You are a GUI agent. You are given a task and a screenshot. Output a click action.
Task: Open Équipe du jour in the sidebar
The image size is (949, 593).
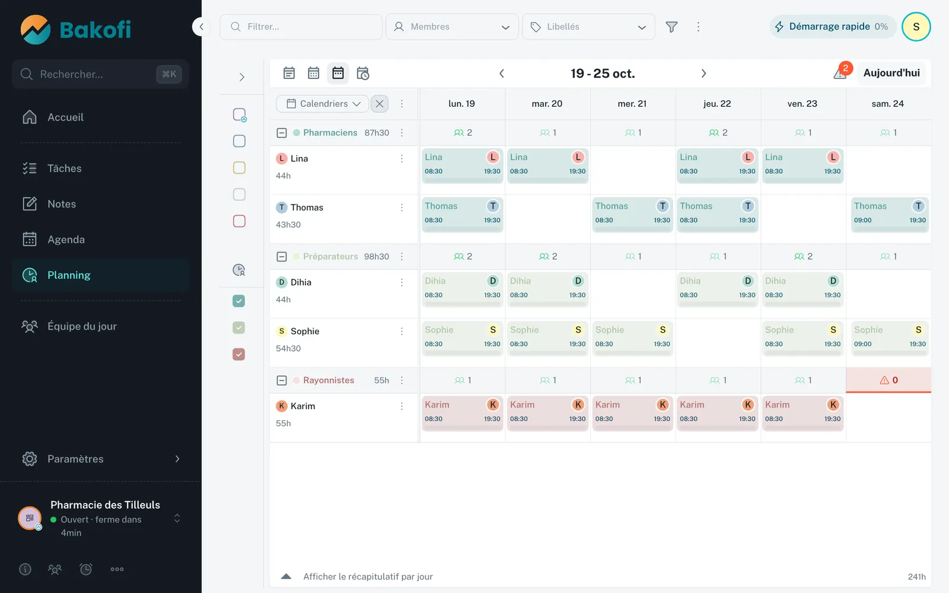coord(101,326)
